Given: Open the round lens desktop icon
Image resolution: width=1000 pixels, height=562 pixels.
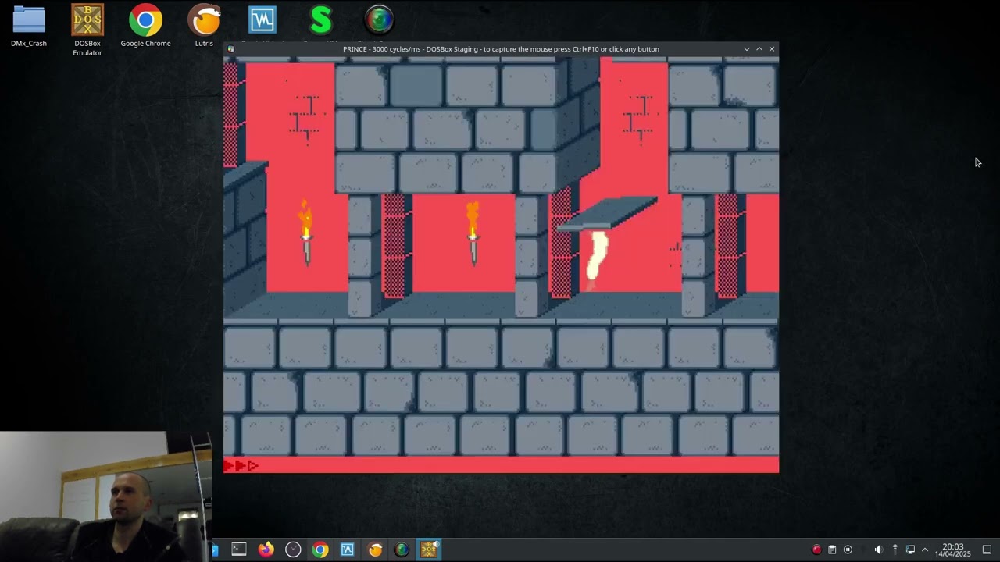Looking at the screenshot, I should pyautogui.click(x=380, y=21).
